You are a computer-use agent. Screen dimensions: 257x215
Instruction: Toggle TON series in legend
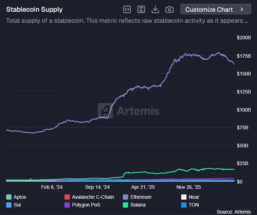click(190, 205)
